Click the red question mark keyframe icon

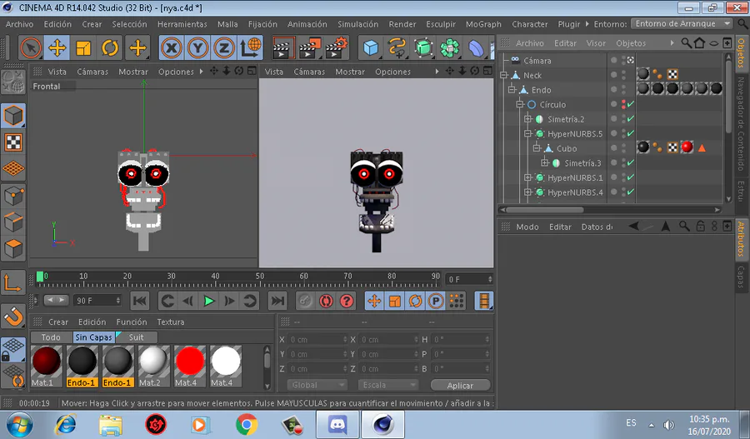click(347, 301)
